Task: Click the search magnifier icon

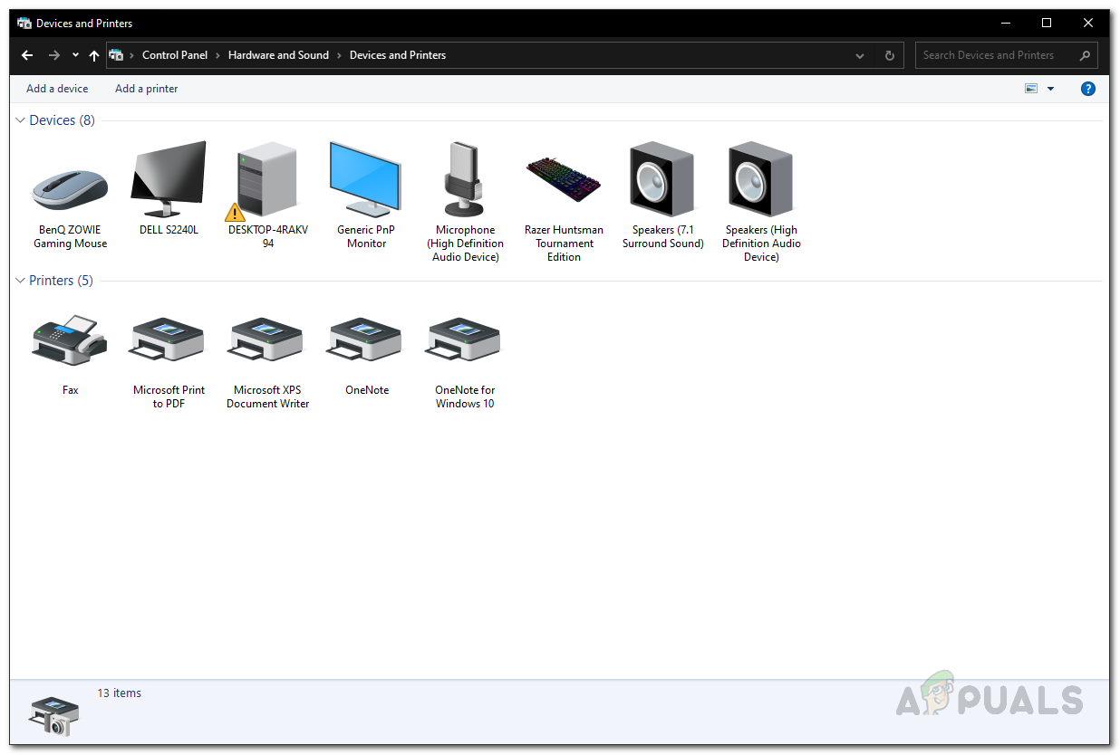Action: 1085,55
